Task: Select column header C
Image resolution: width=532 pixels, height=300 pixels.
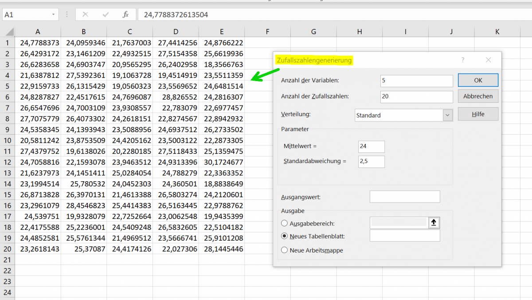Action: tap(129, 32)
